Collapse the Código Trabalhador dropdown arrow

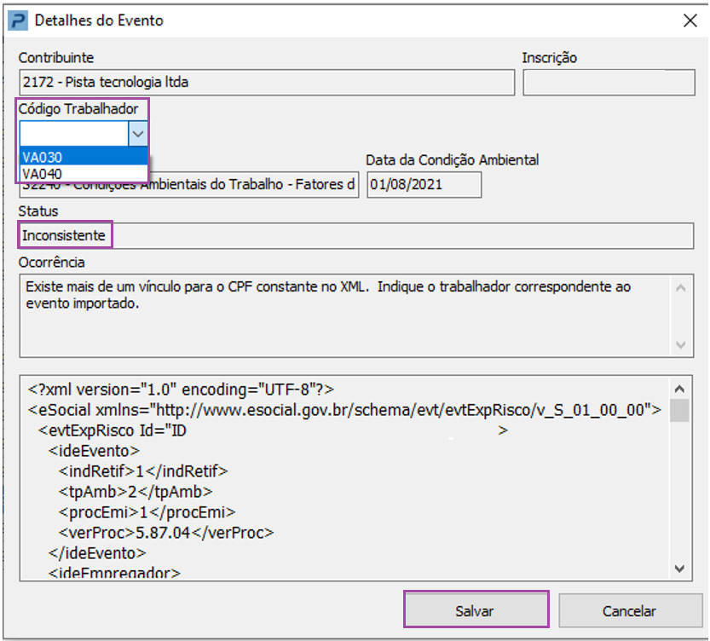(x=139, y=133)
